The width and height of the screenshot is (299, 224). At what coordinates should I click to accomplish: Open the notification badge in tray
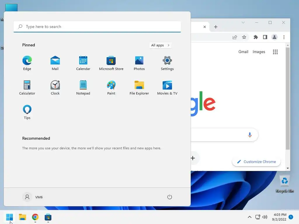click(x=291, y=217)
